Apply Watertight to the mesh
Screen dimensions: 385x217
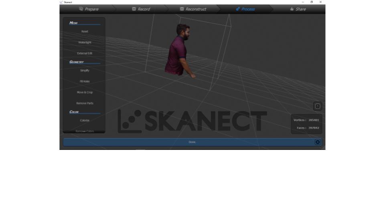pos(85,42)
